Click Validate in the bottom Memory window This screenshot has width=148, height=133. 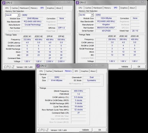tap(85, 130)
